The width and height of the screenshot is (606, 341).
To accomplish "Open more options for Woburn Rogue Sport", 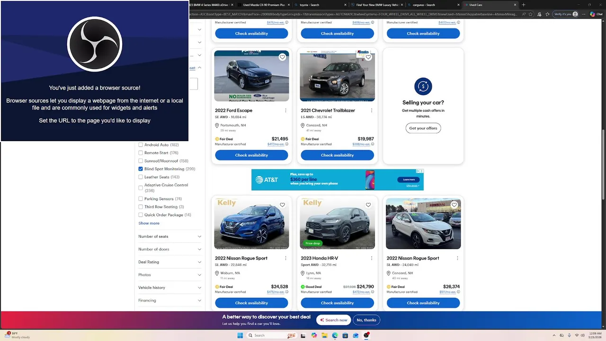I will tap(285, 258).
